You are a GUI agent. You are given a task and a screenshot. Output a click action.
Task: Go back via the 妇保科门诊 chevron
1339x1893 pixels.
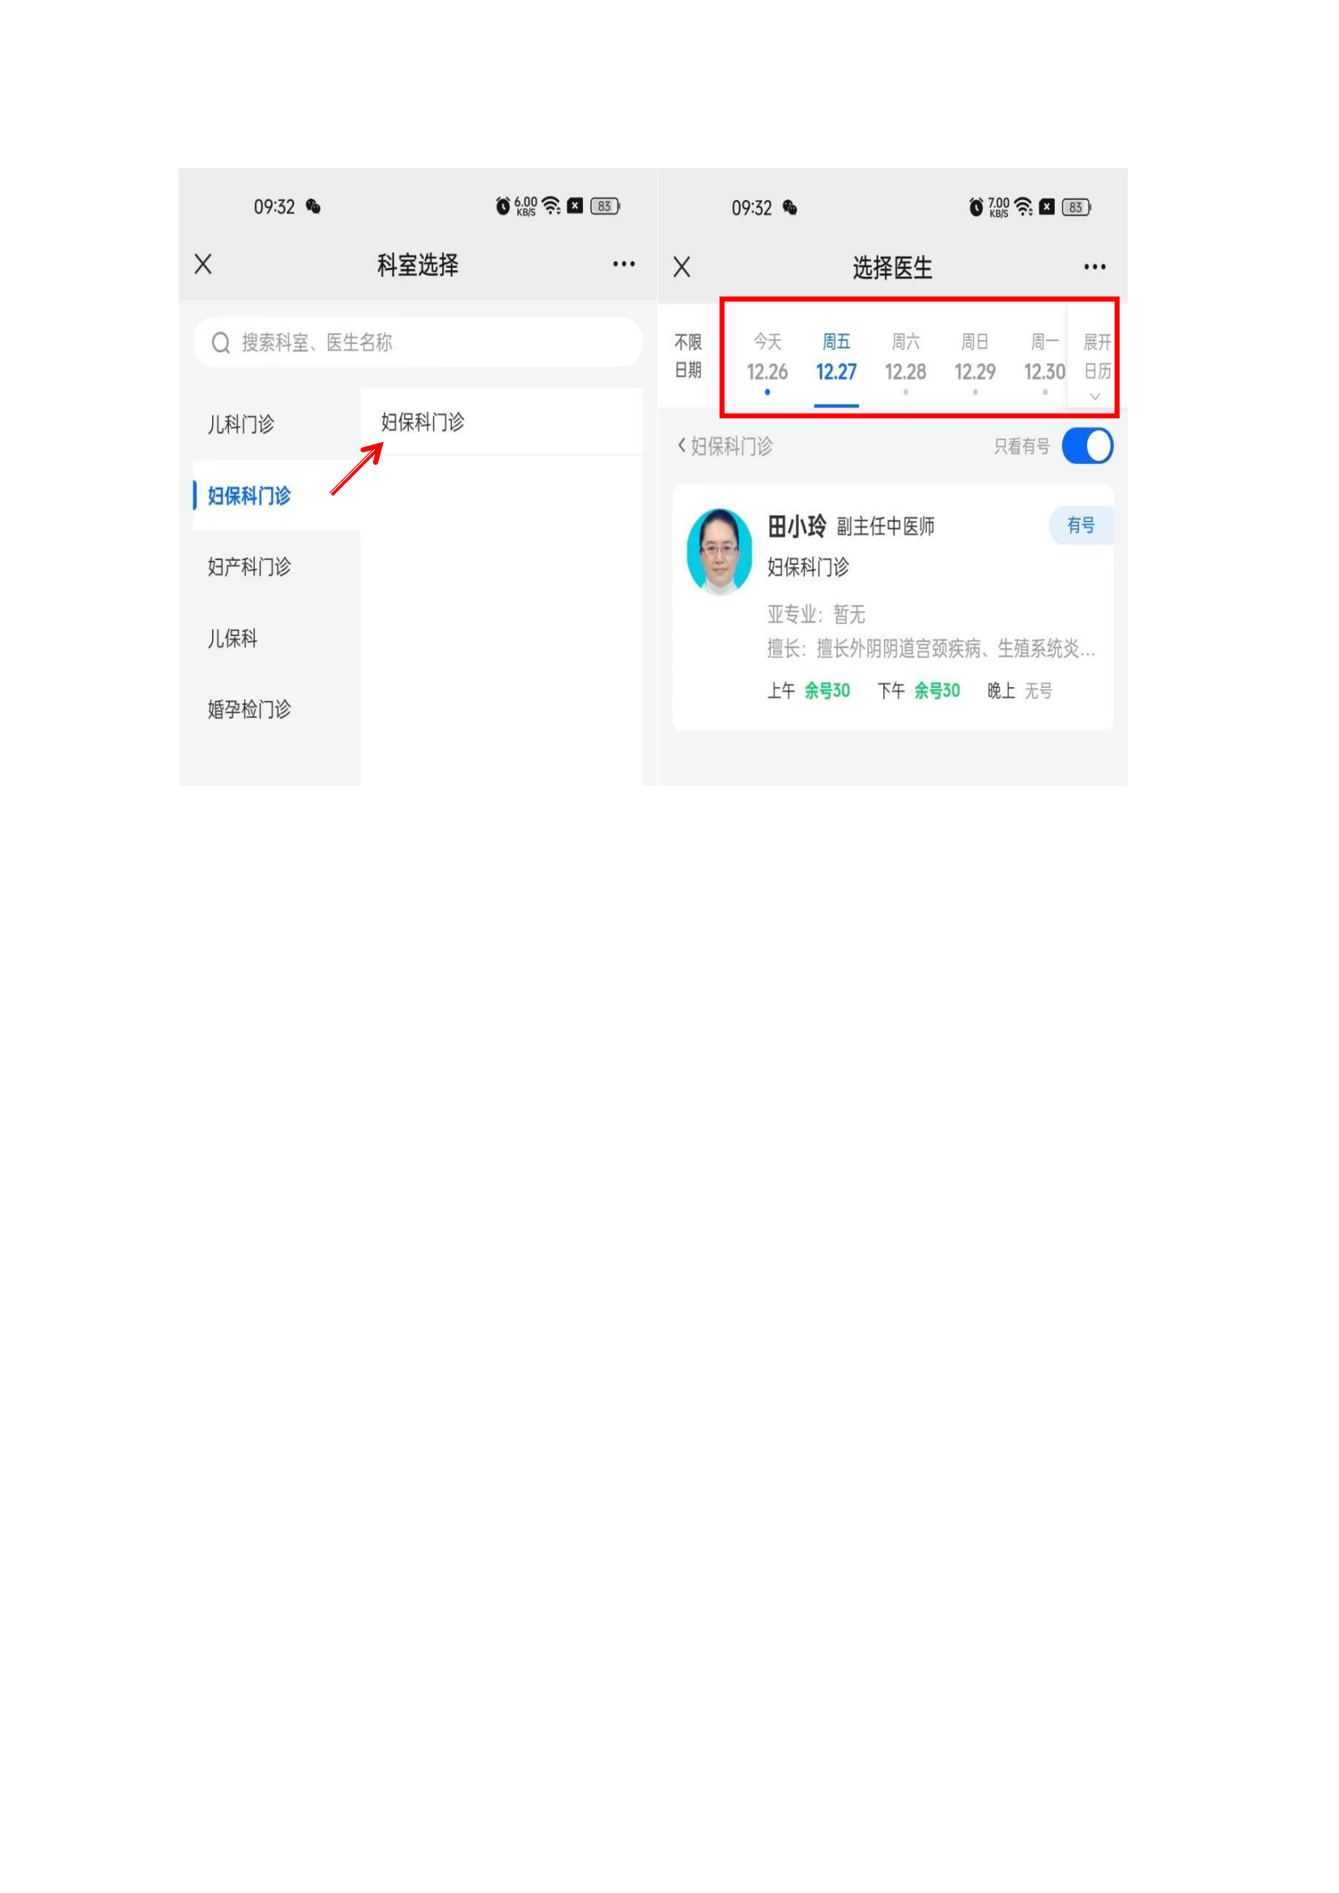pos(724,446)
